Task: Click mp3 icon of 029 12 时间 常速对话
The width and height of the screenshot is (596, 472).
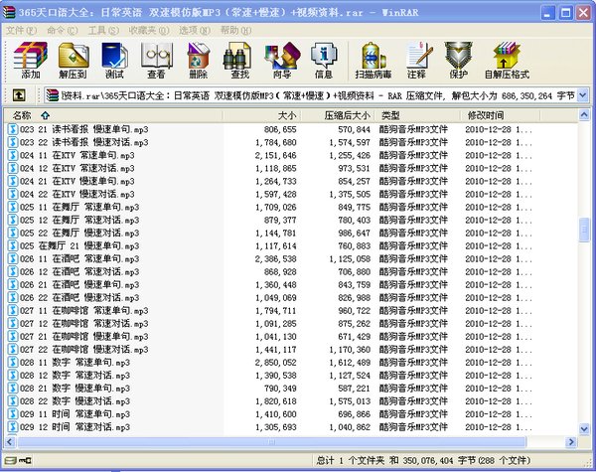Action: 13,426
